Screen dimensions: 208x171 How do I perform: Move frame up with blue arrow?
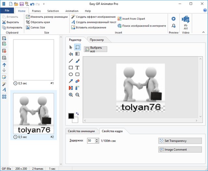[4, 65]
